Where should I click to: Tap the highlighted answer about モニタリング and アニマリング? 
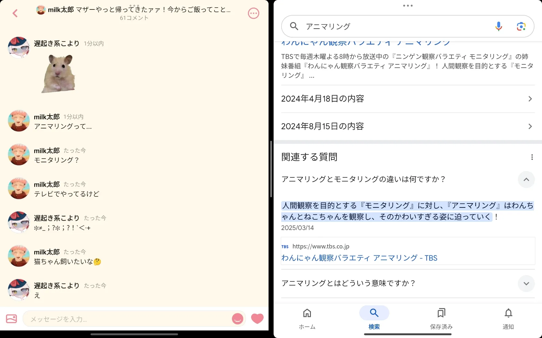coord(407,211)
